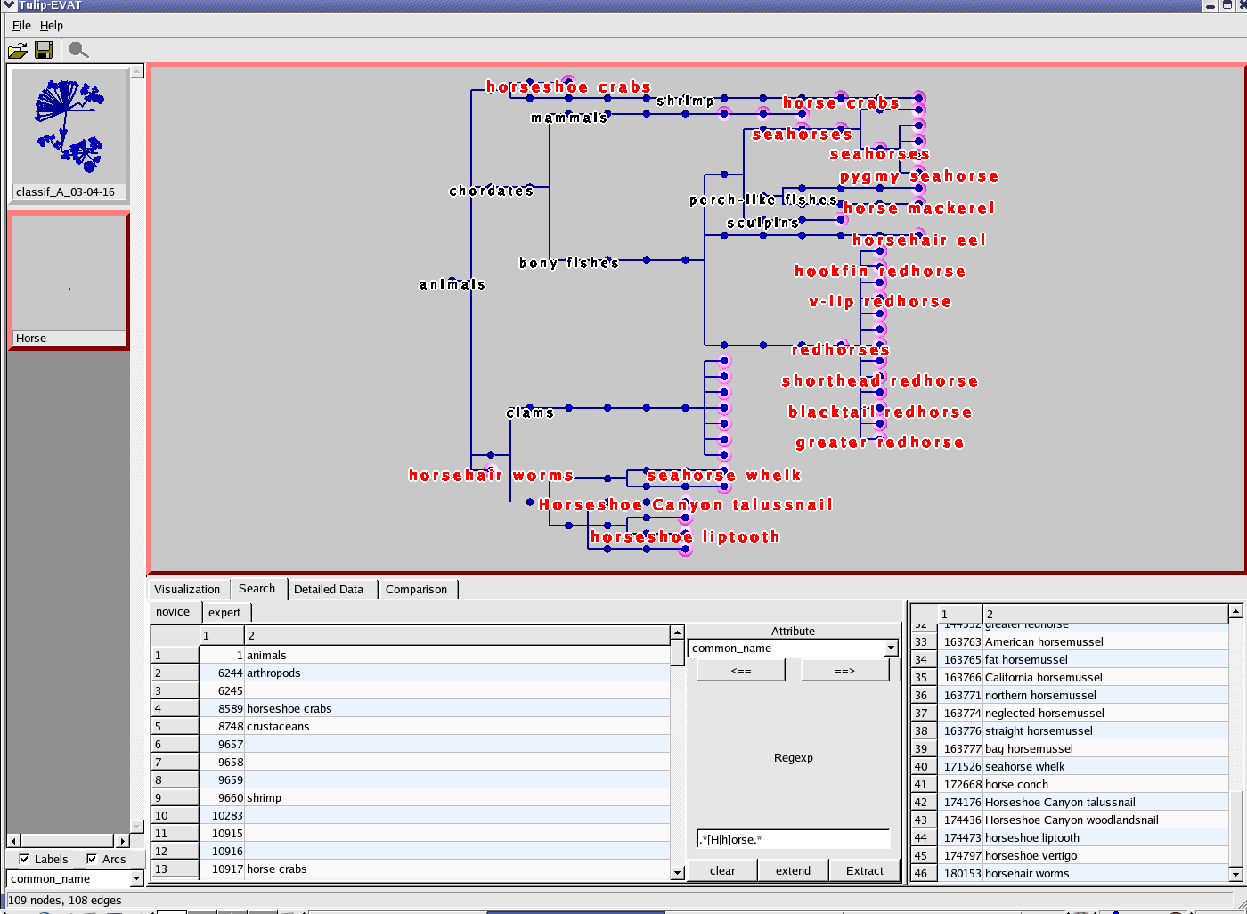Click the magnifying glass search icon
The image size is (1247, 914).
click(78, 51)
